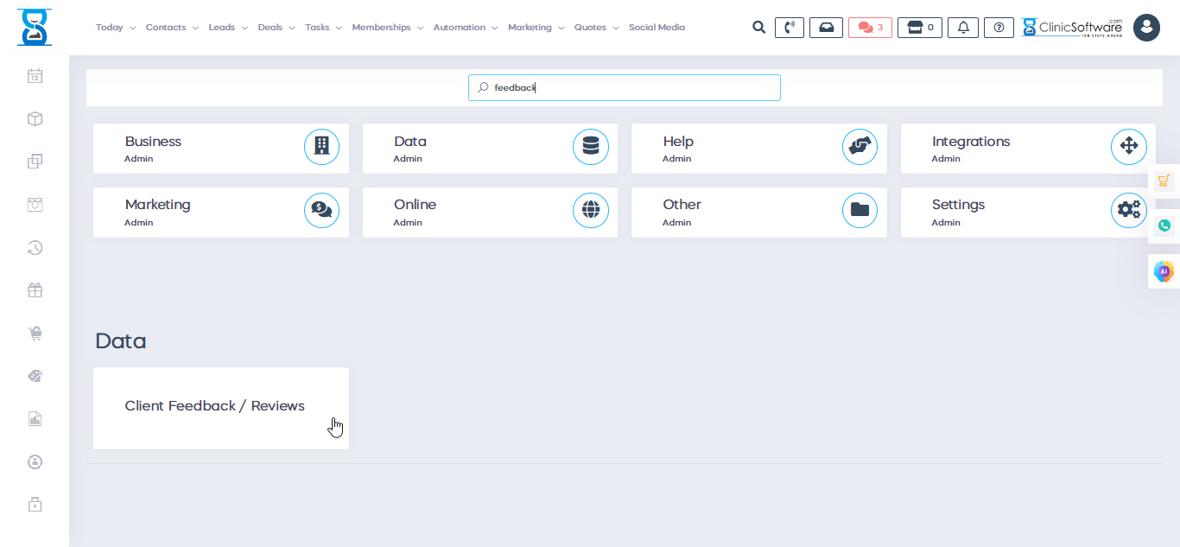Screen dimensions: 1180x547
Task: Open the Social Media menu item
Action: 657,28
